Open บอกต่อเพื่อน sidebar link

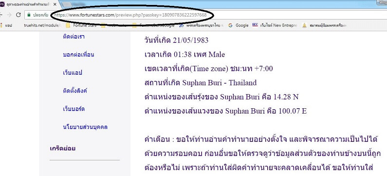(78, 55)
